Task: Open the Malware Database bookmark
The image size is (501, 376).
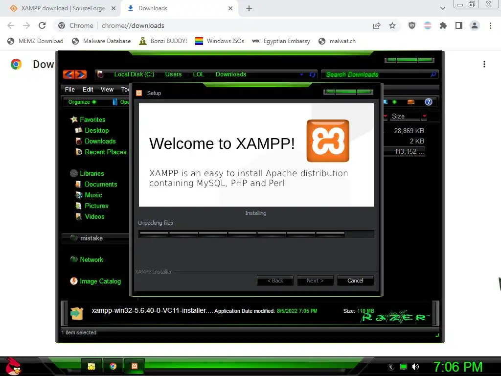Action: pyautogui.click(x=101, y=41)
